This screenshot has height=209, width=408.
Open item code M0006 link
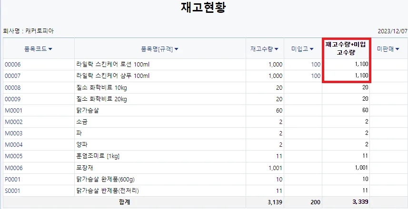pos(13,168)
